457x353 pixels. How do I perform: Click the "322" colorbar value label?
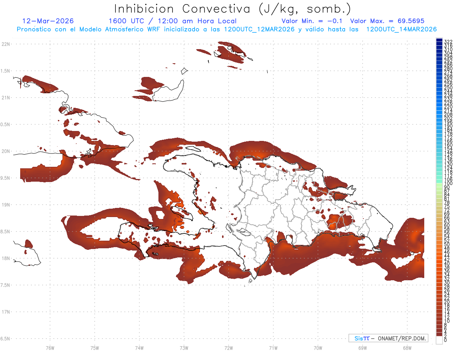tap(448, 42)
